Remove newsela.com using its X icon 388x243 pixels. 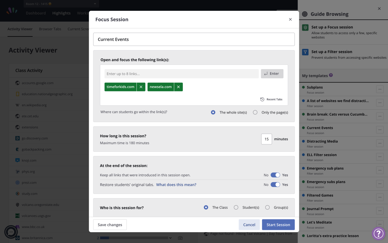pyautogui.click(x=178, y=87)
